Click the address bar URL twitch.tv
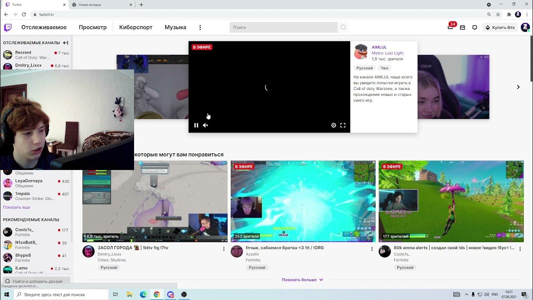Image resolution: width=533 pixels, height=300 pixels. point(47,15)
